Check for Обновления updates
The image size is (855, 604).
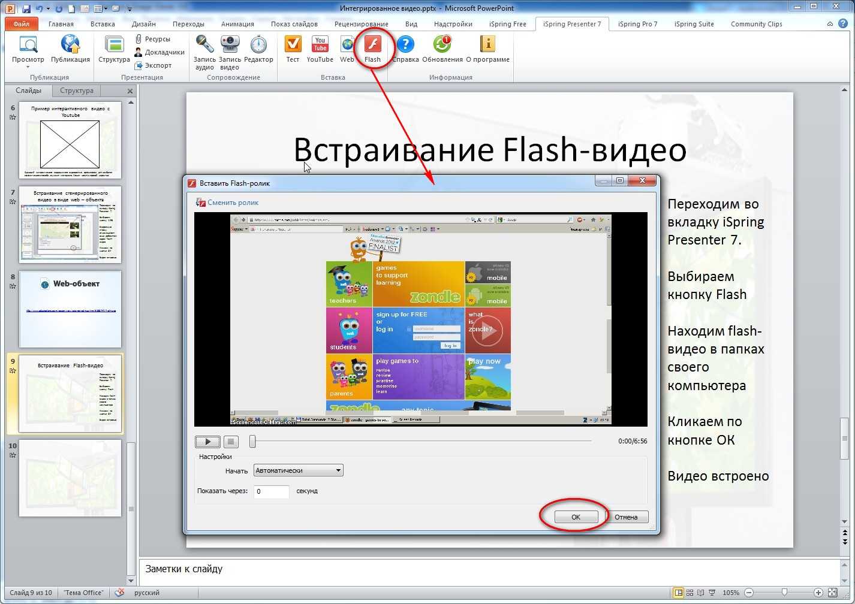[x=442, y=49]
